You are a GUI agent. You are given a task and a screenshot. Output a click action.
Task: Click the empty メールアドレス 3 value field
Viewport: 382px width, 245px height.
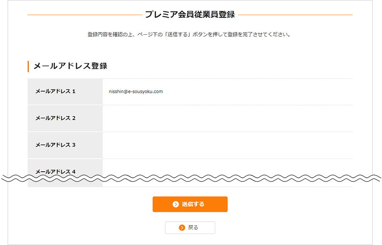[227, 145]
